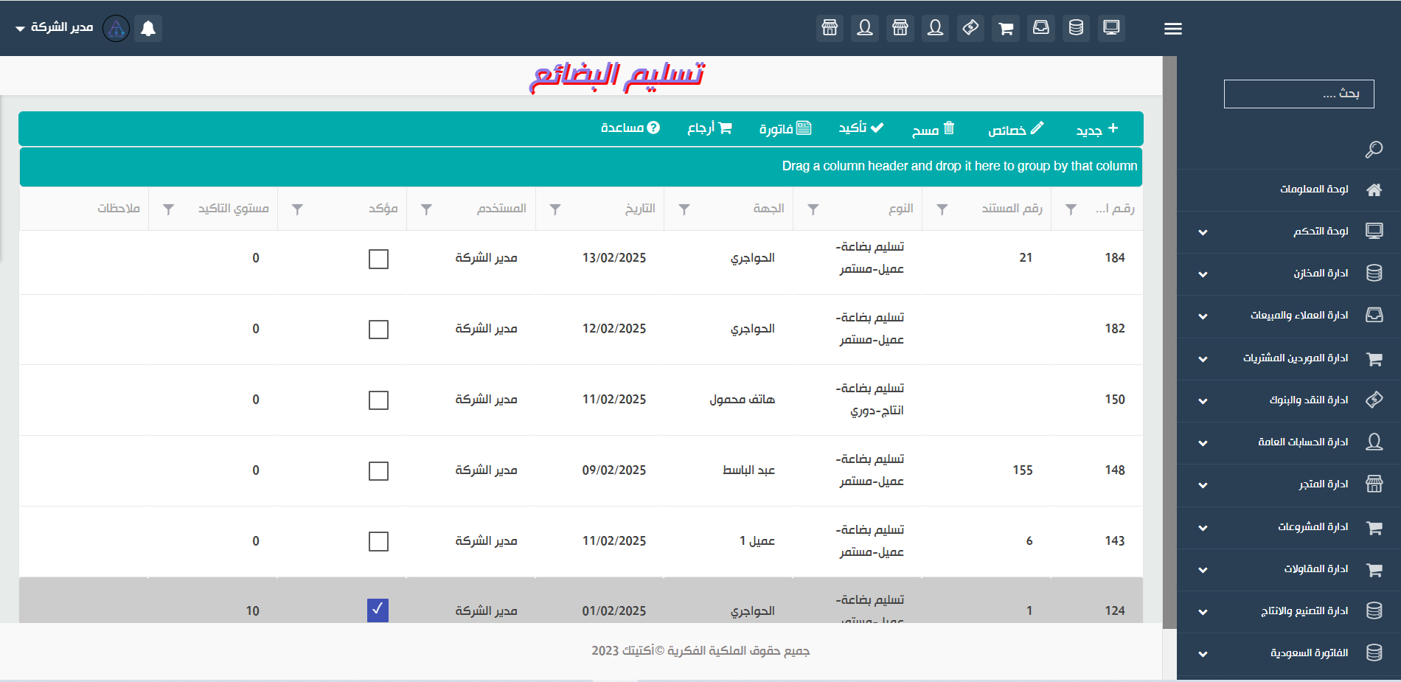
Task: Select the هاتف محمول party cell
Action: [742, 400]
